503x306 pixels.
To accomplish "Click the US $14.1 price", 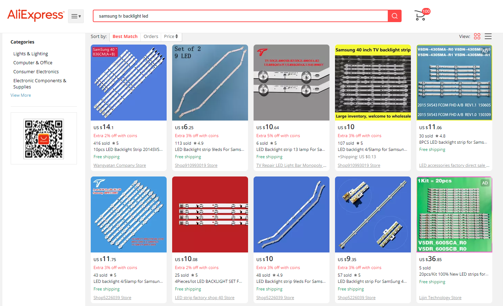I will [x=103, y=127].
